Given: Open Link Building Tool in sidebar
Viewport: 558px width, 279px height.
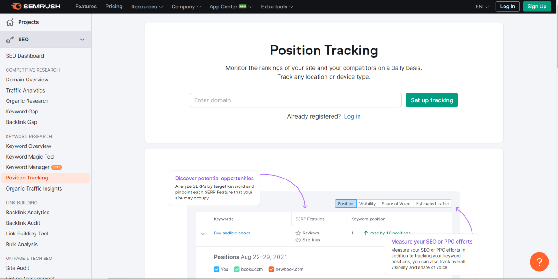Looking at the screenshot, I should pyautogui.click(x=27, y=233).
